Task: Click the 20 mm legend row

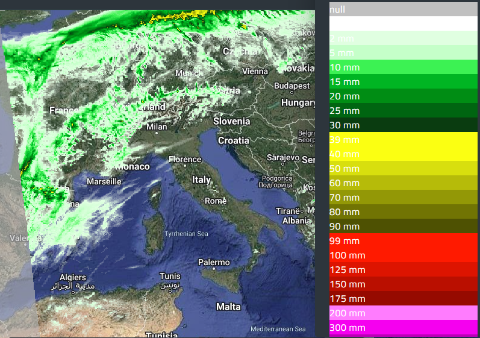Action: [403, 96]
